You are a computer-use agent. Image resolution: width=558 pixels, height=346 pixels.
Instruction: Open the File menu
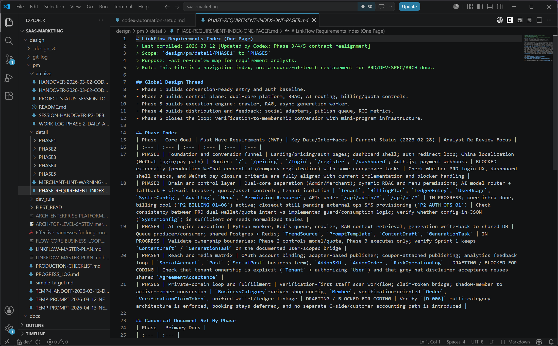[20, 7]
